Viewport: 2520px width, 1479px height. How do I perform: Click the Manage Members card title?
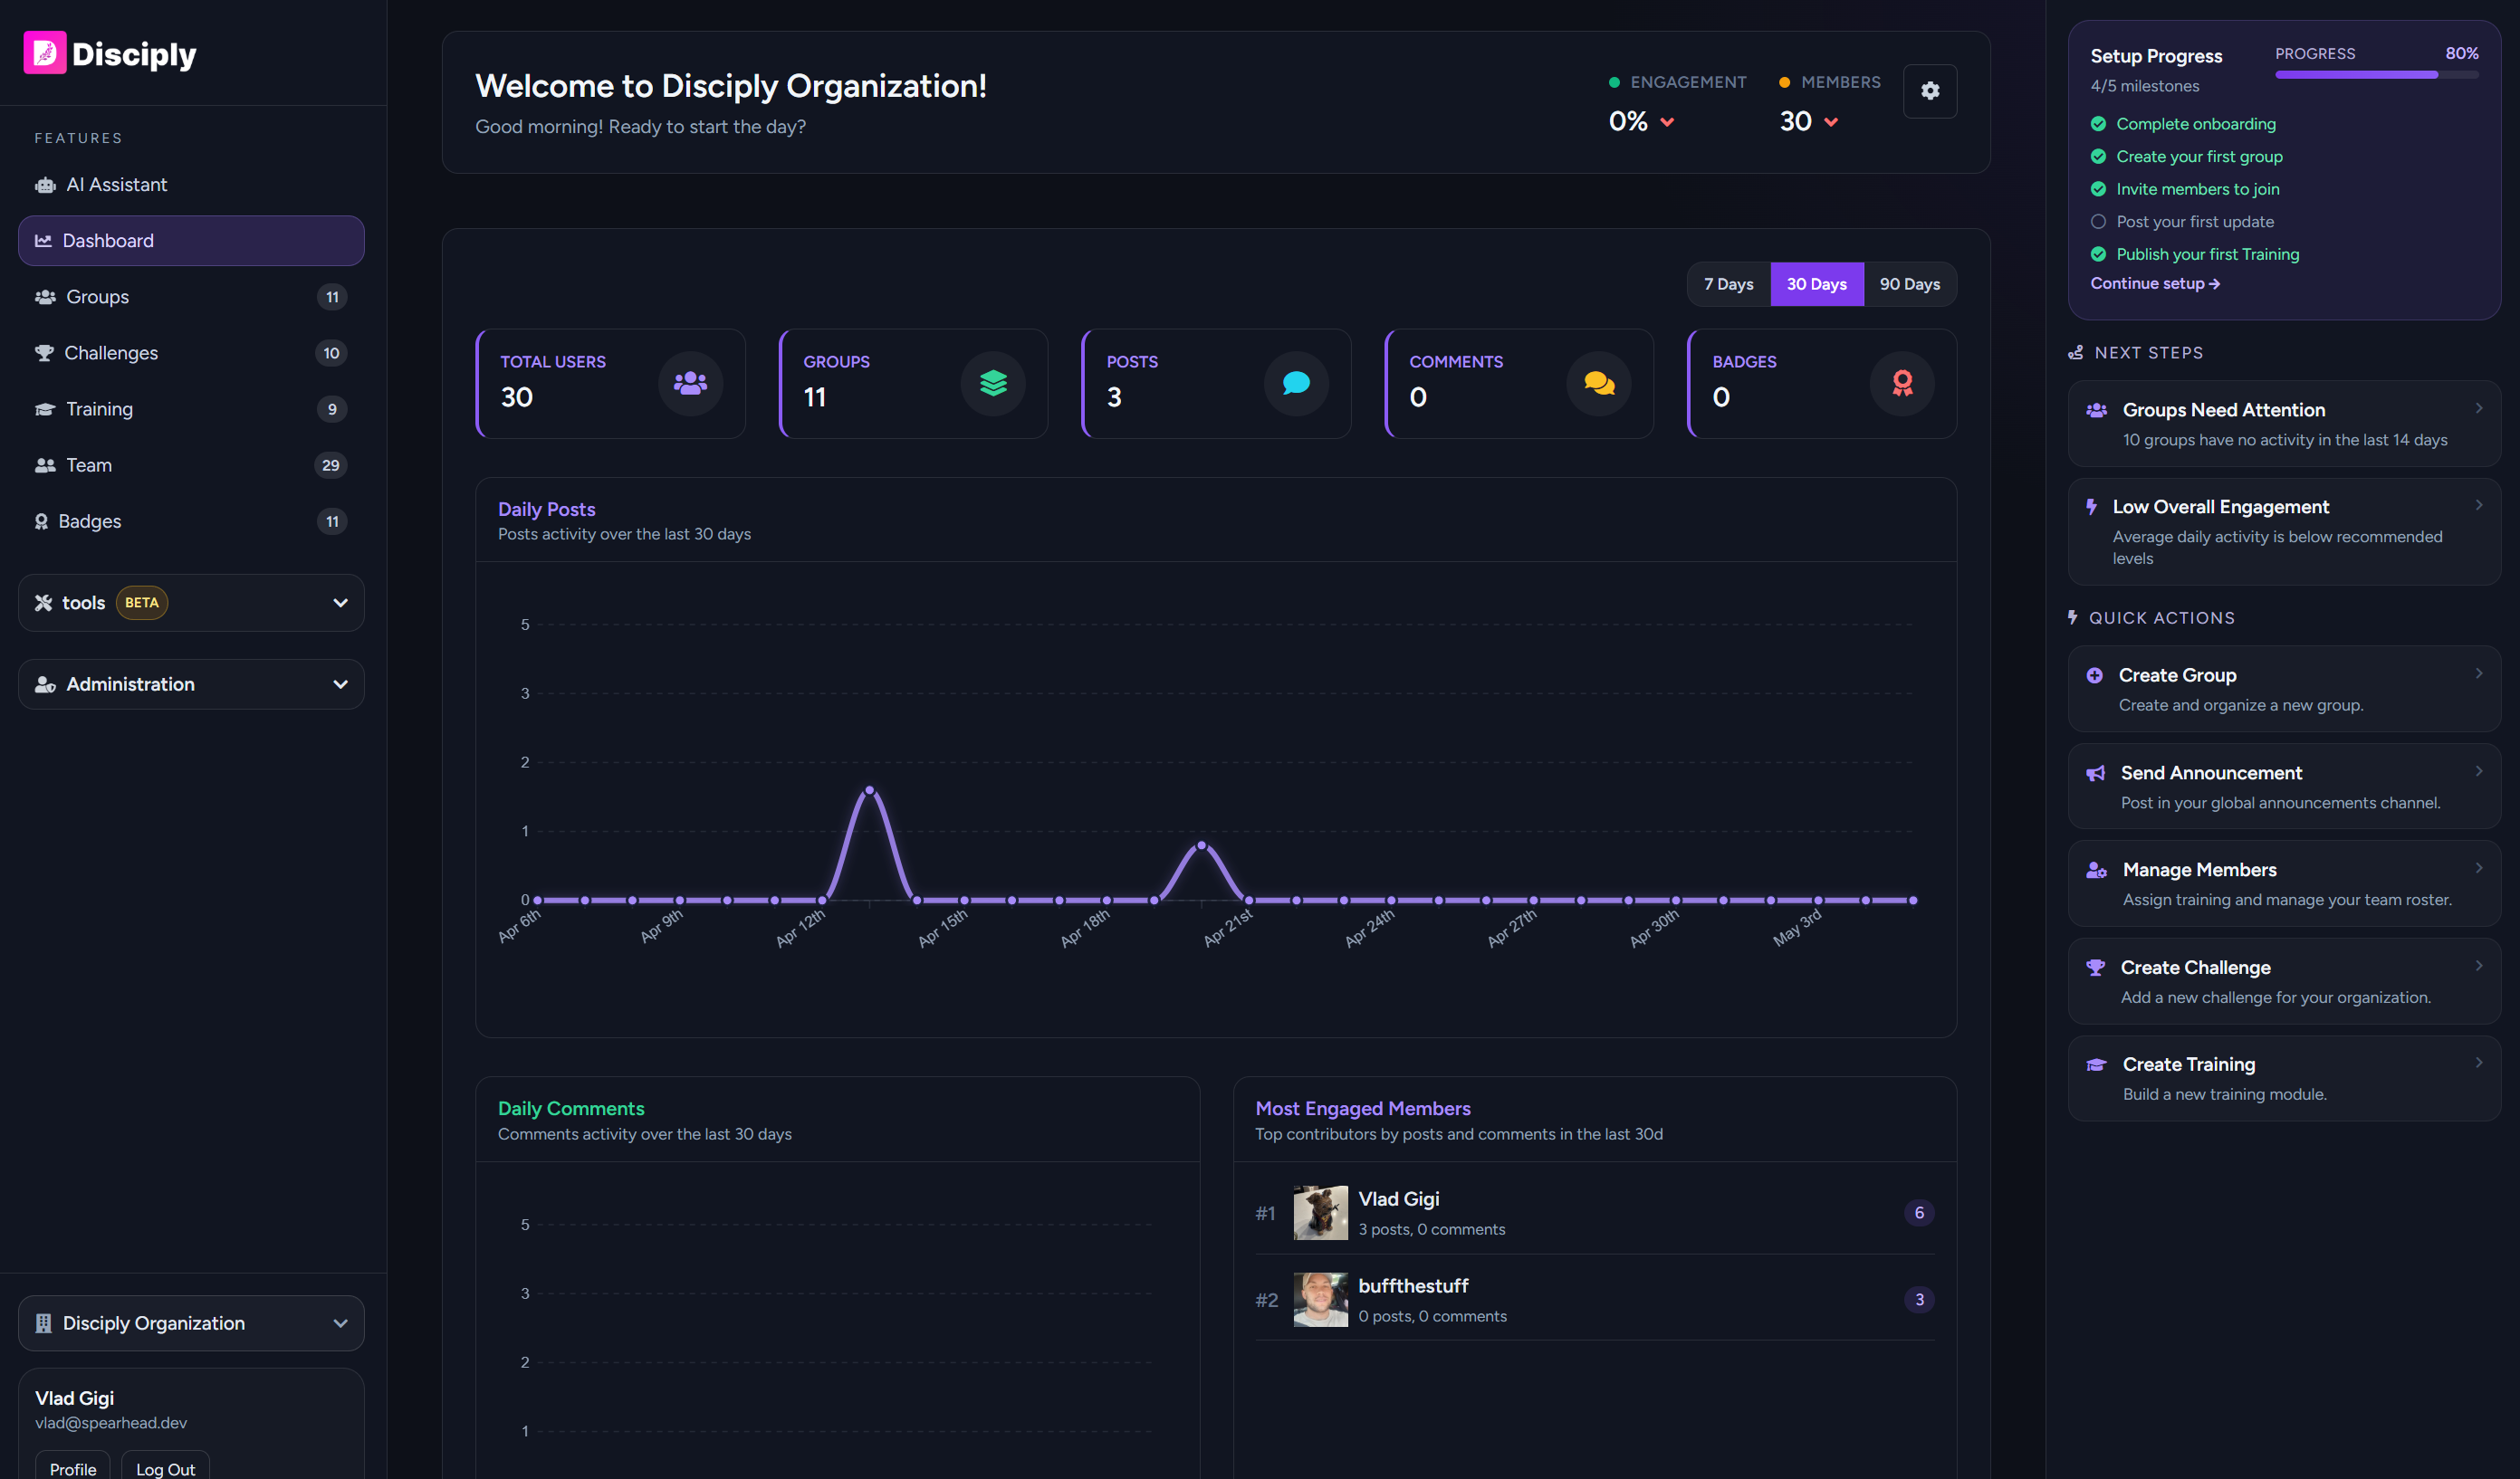tap(2199, 871)
